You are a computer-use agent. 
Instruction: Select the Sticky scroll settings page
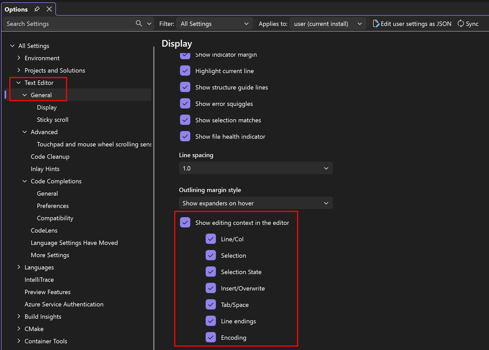(53, 119)
